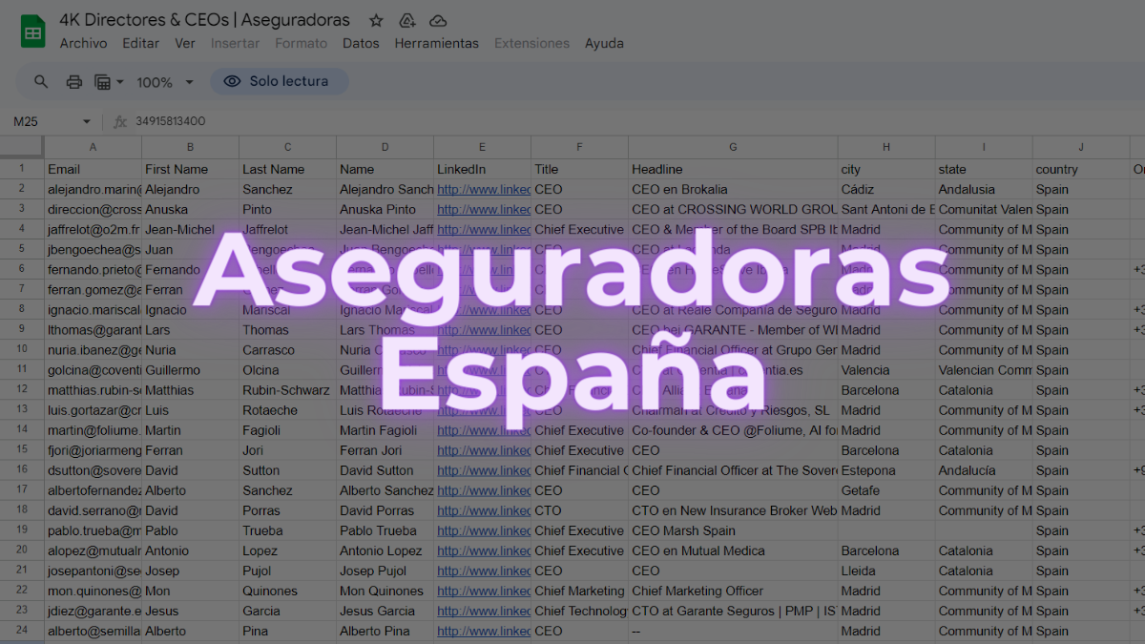Screen dimensions: 1145x644
Task: Click the 'Estepona' city cell
Action: [886, 470]
